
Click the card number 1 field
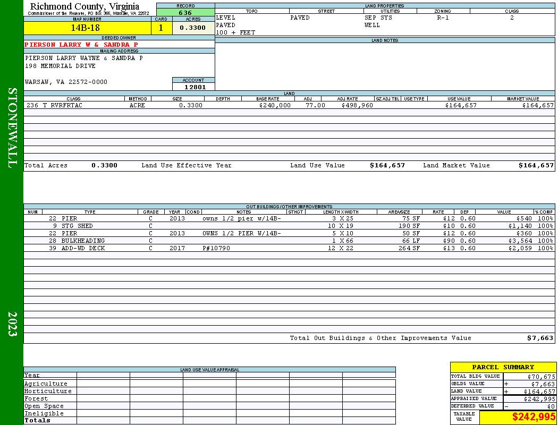pos(161,28)
